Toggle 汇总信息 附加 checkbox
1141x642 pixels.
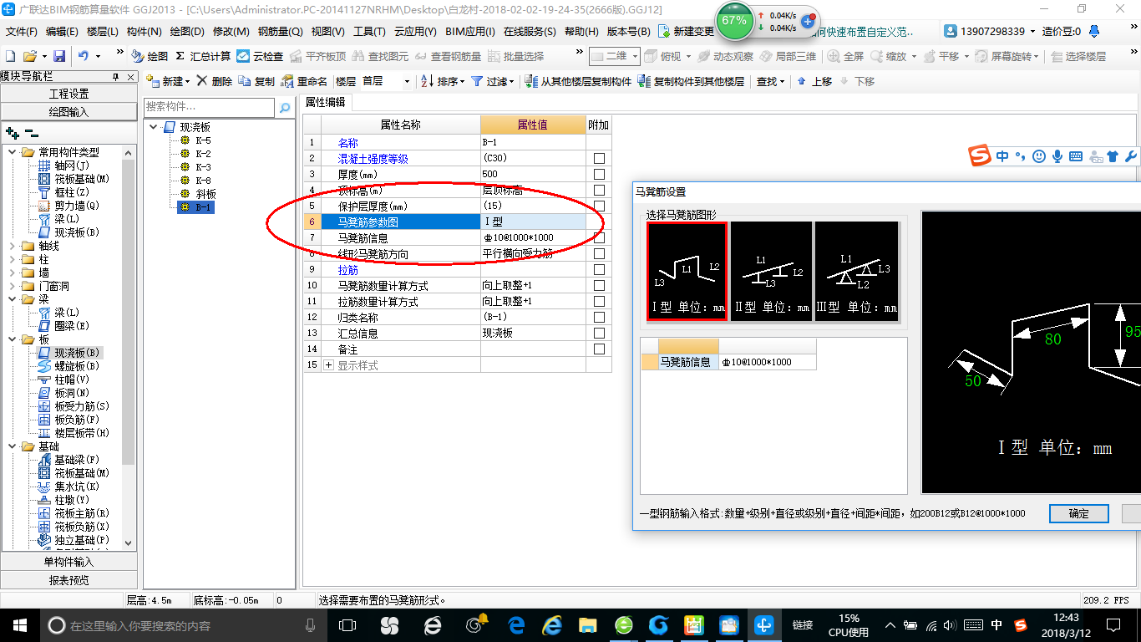(599, 333)
